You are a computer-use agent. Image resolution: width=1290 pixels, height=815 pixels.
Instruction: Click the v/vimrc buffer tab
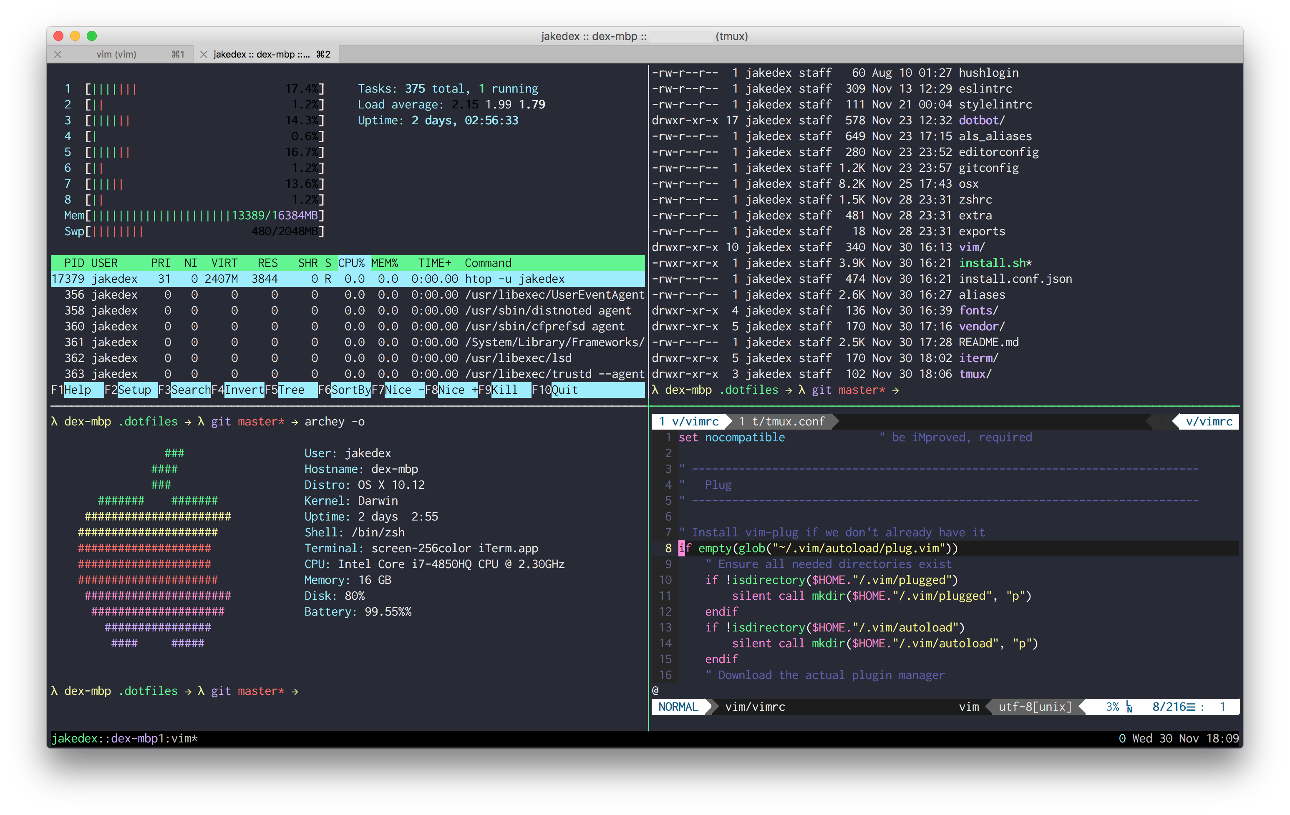coord(689,421)
